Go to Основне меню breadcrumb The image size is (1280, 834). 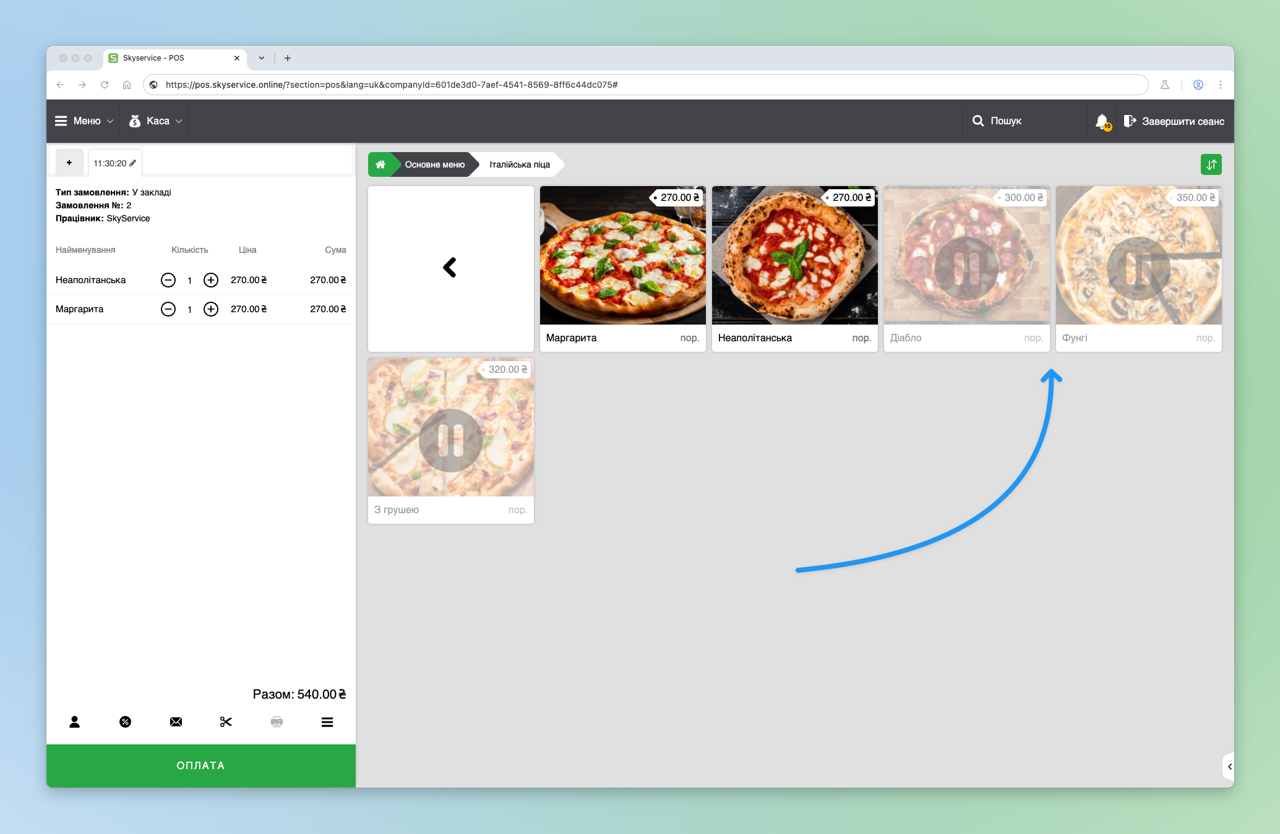click(x=434, y=164)
